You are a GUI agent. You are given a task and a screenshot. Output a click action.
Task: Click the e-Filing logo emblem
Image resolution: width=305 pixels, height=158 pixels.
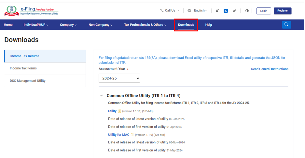(x=12, y=11)
